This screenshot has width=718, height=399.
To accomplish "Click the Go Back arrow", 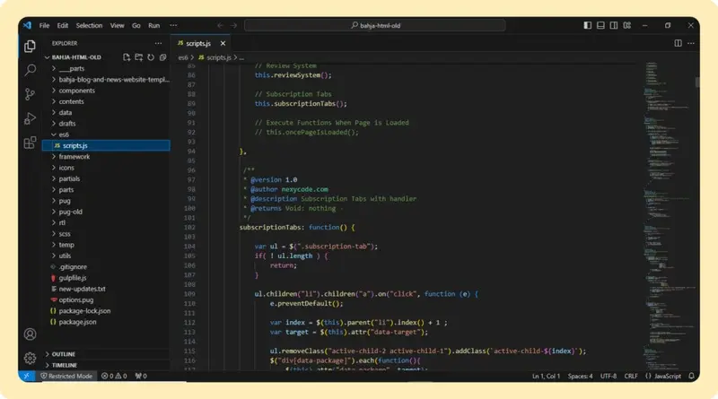I will [x=220, y=26].
